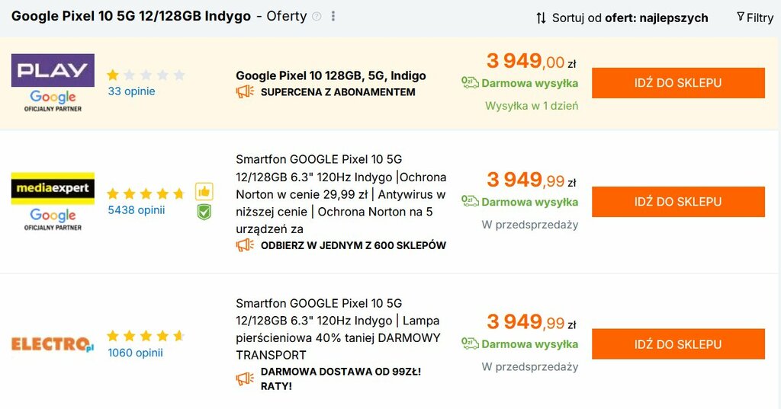This screenshot has height=409, width=781.
Task: Click the Play store logo
Action: point(53,71)
